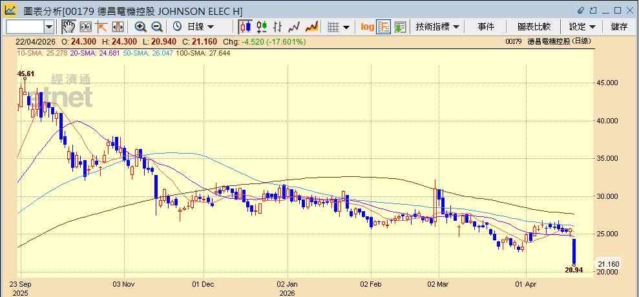639x297 pixels.
Task: Click the low price label 20.94
Action: pyautogui.click(x=574, y=269)
